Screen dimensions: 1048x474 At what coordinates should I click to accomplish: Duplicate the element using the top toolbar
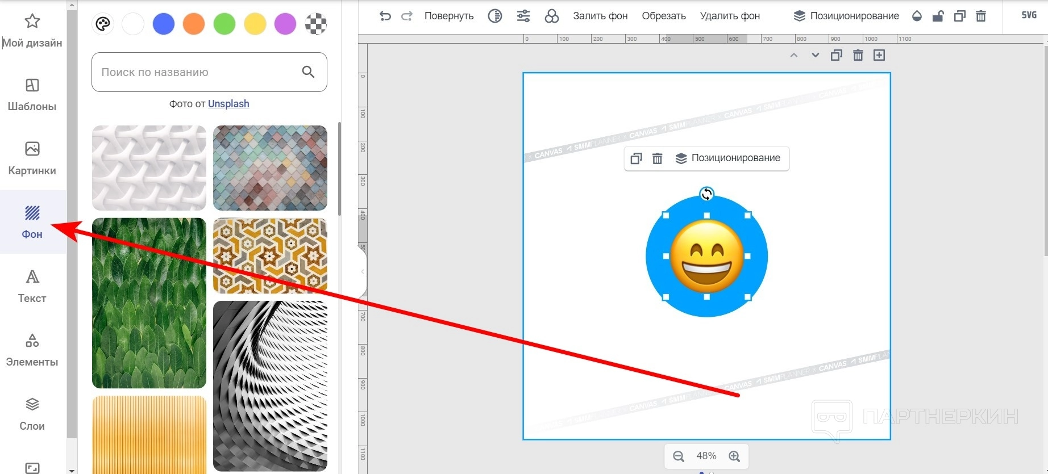(x=960, y=16)
